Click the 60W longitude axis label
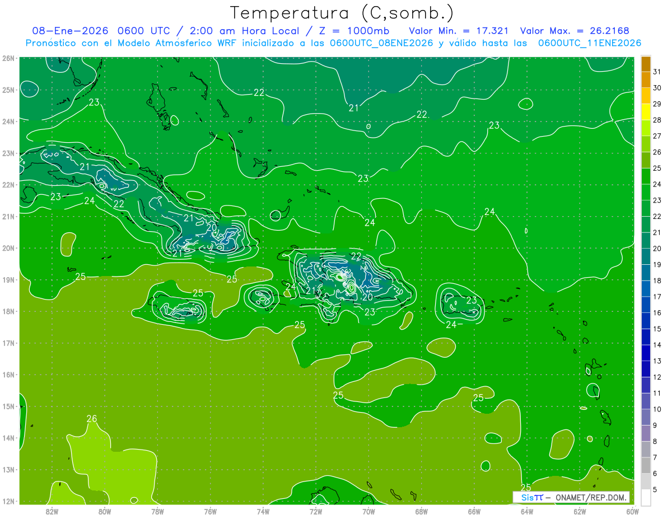This screenshot has width=672, height=519. click(632, 511)
